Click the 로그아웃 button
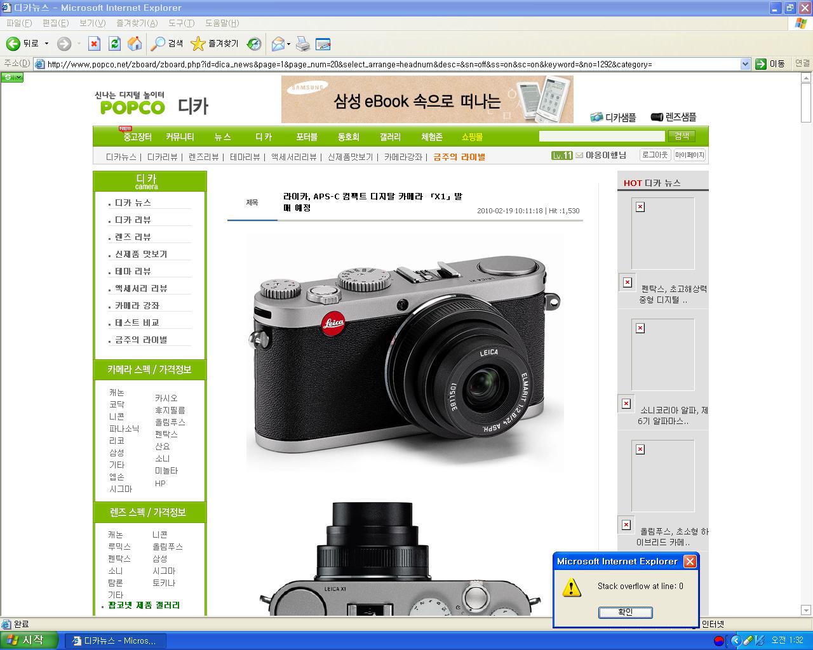 click(655, 155)
